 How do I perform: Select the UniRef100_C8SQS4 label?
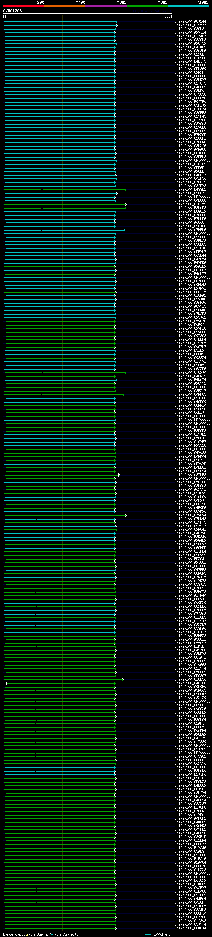point(190,471)
